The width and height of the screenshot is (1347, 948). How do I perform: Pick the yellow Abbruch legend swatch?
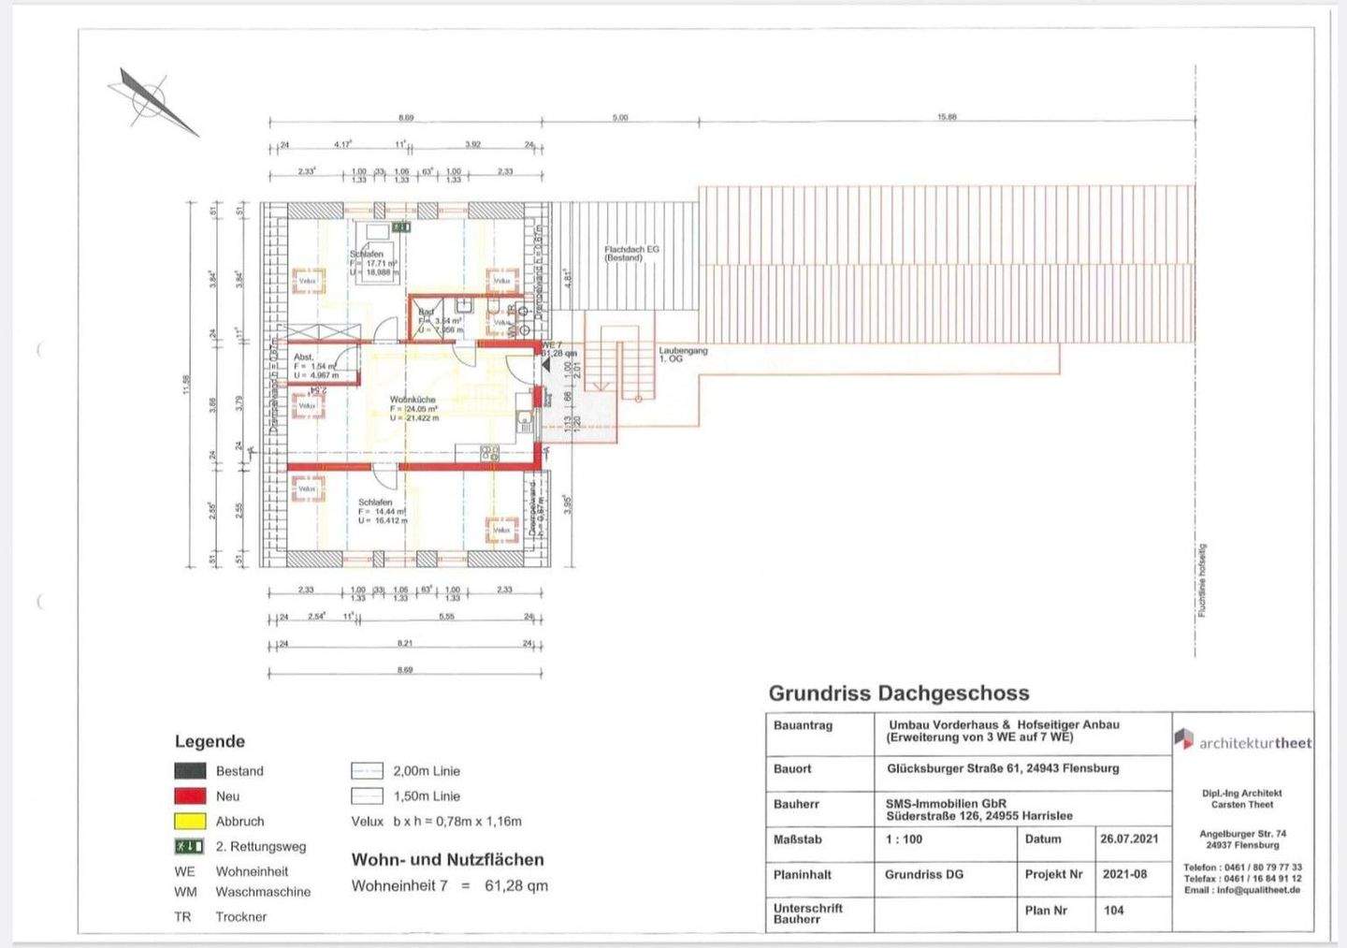[190, 822]
